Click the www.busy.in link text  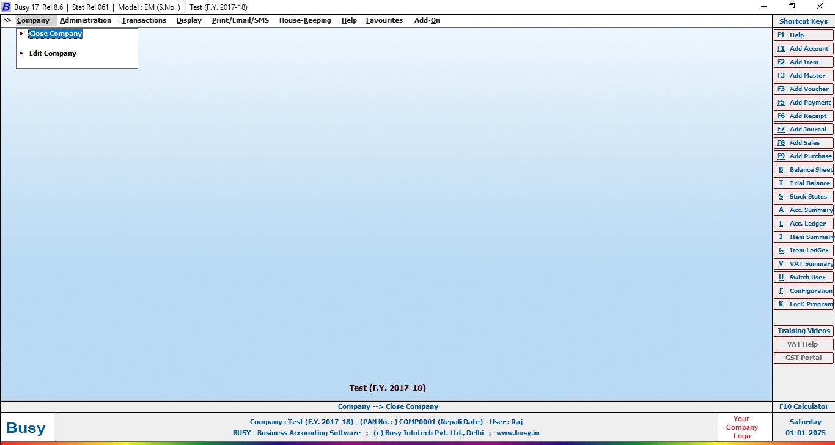tap(517, 433)
